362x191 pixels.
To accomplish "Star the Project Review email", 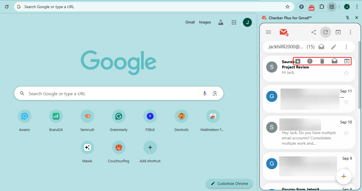I will click(x=346, y=73).
